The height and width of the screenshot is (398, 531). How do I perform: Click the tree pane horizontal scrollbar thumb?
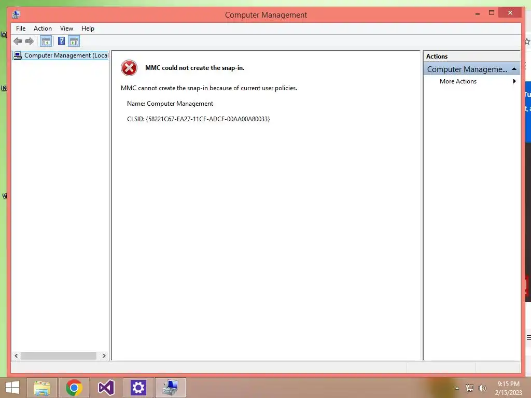click(58, 356)
